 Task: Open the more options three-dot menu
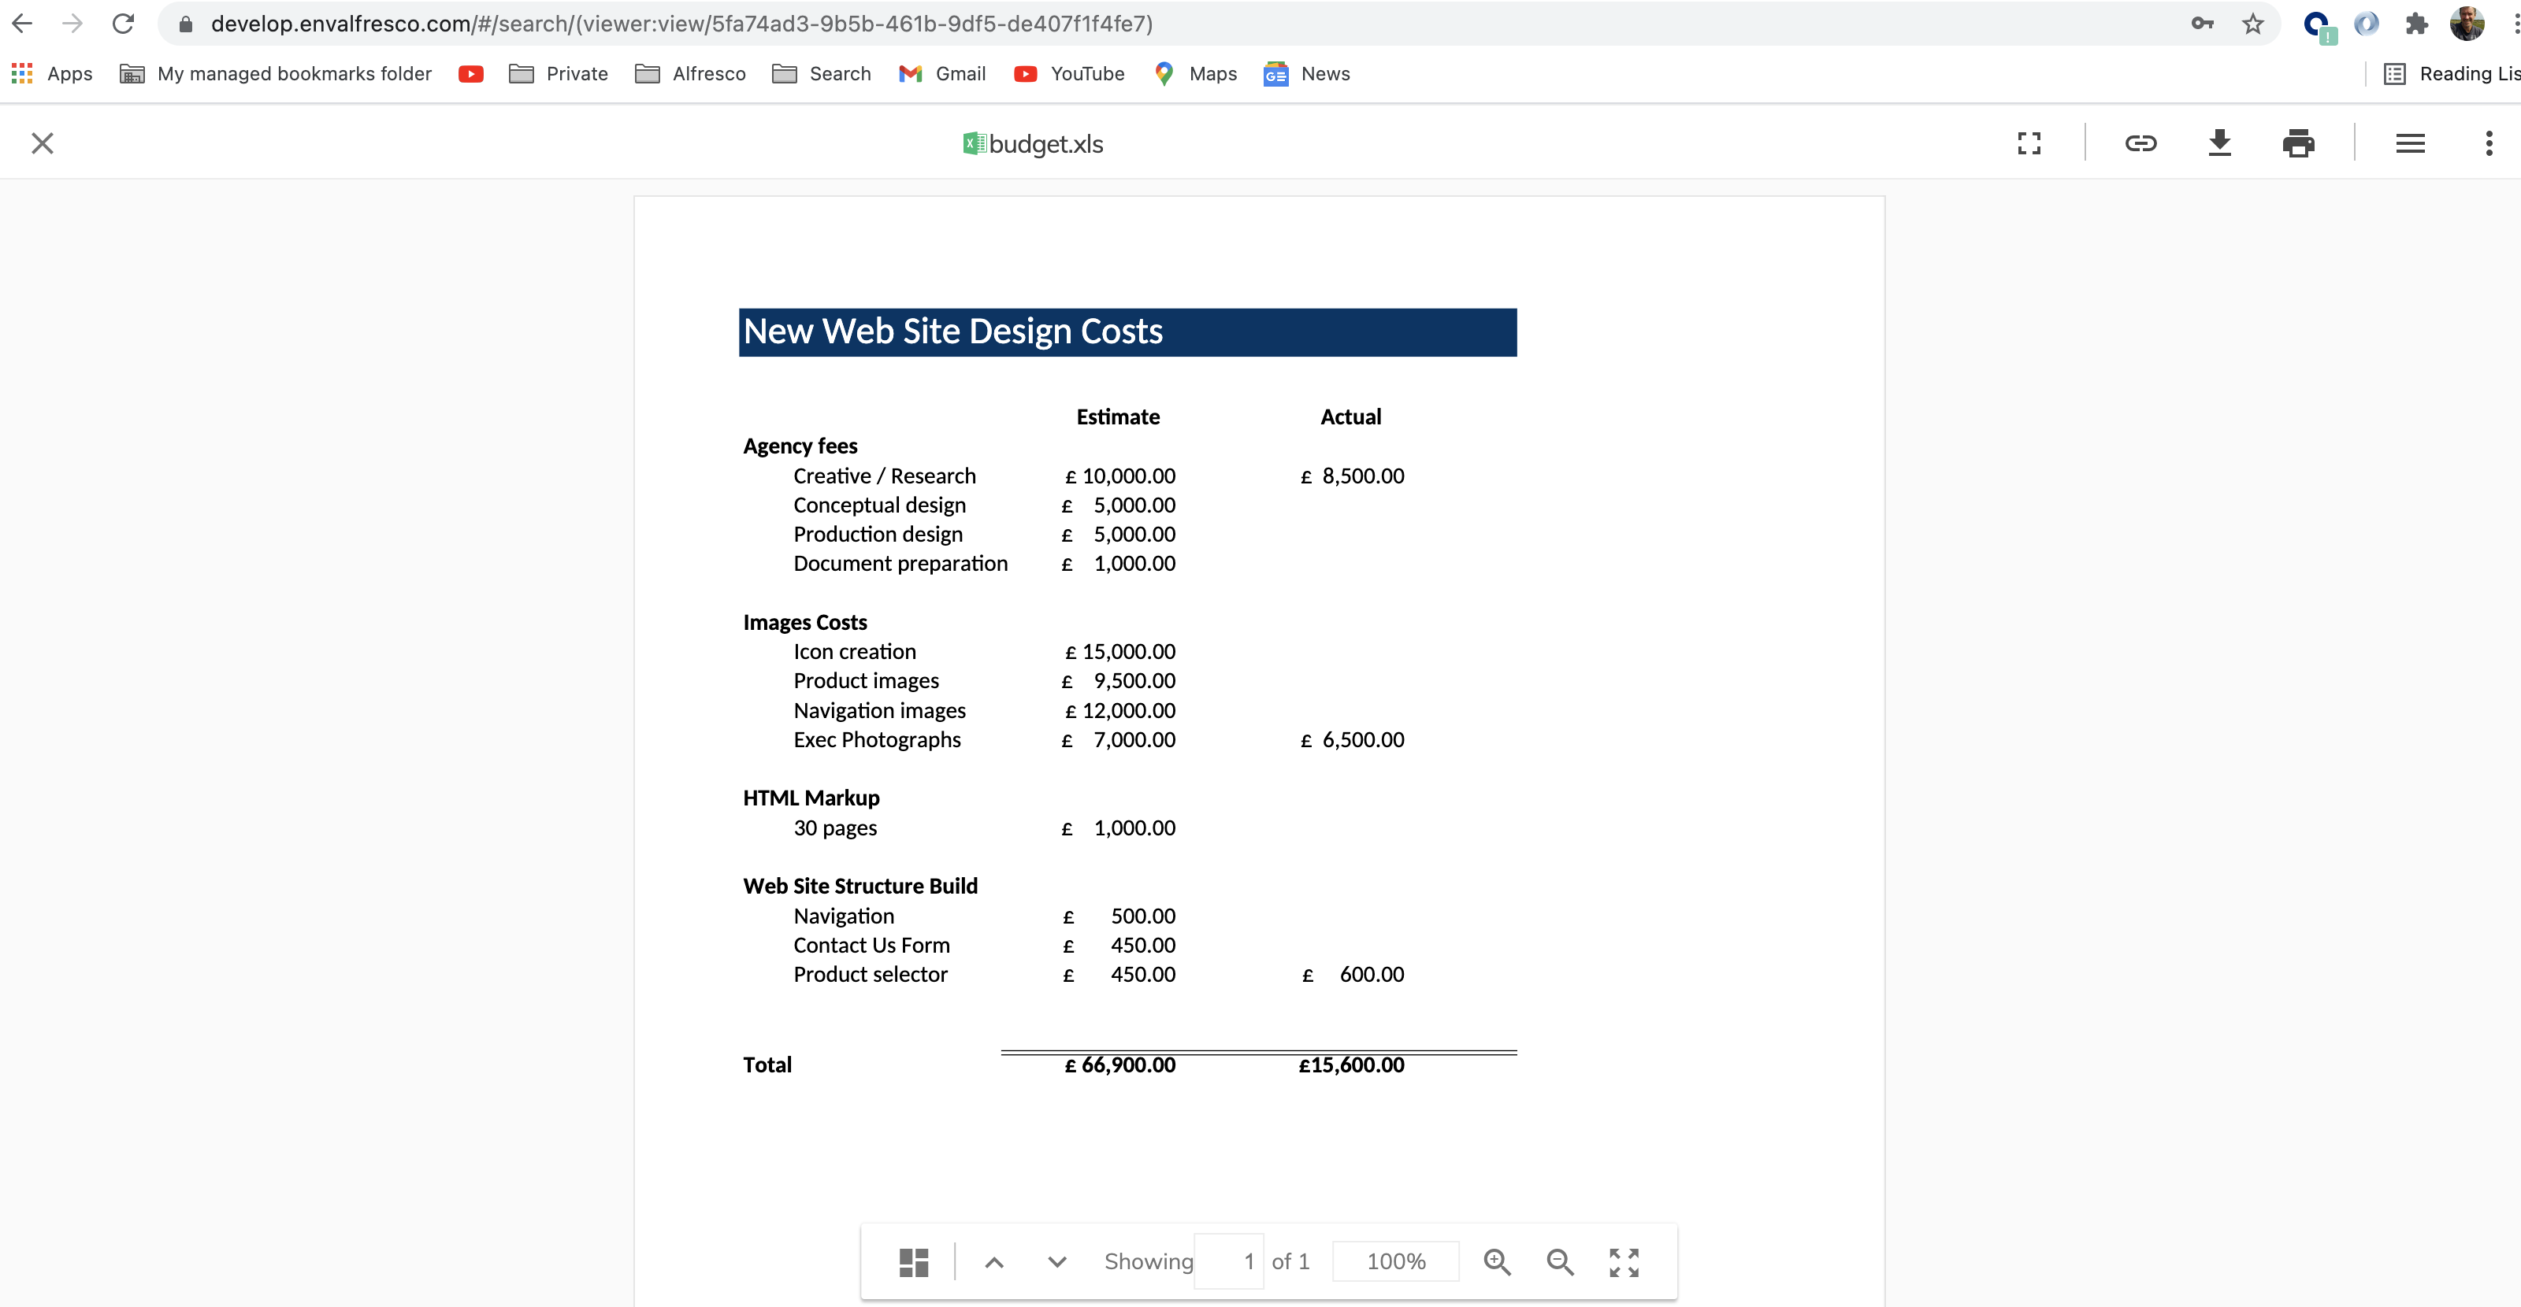(2489, 143)
